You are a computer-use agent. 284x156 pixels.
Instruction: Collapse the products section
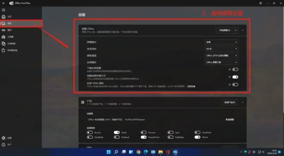tap(242, 103)
